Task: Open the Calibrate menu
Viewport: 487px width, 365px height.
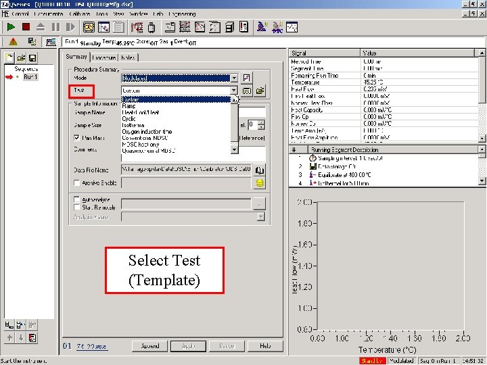Action: (x=80, y=14)
